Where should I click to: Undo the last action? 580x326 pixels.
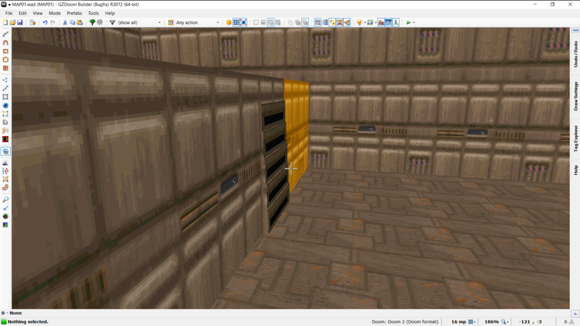coord(45,23)
